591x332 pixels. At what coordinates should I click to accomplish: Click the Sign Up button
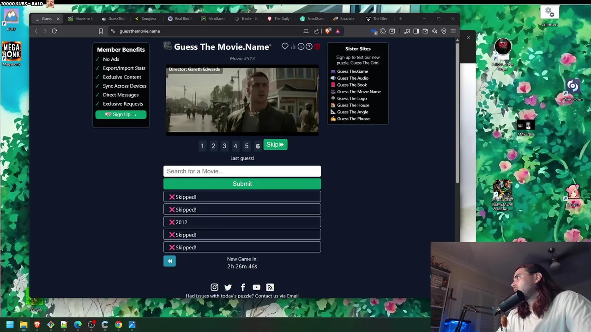pos(121,114)
